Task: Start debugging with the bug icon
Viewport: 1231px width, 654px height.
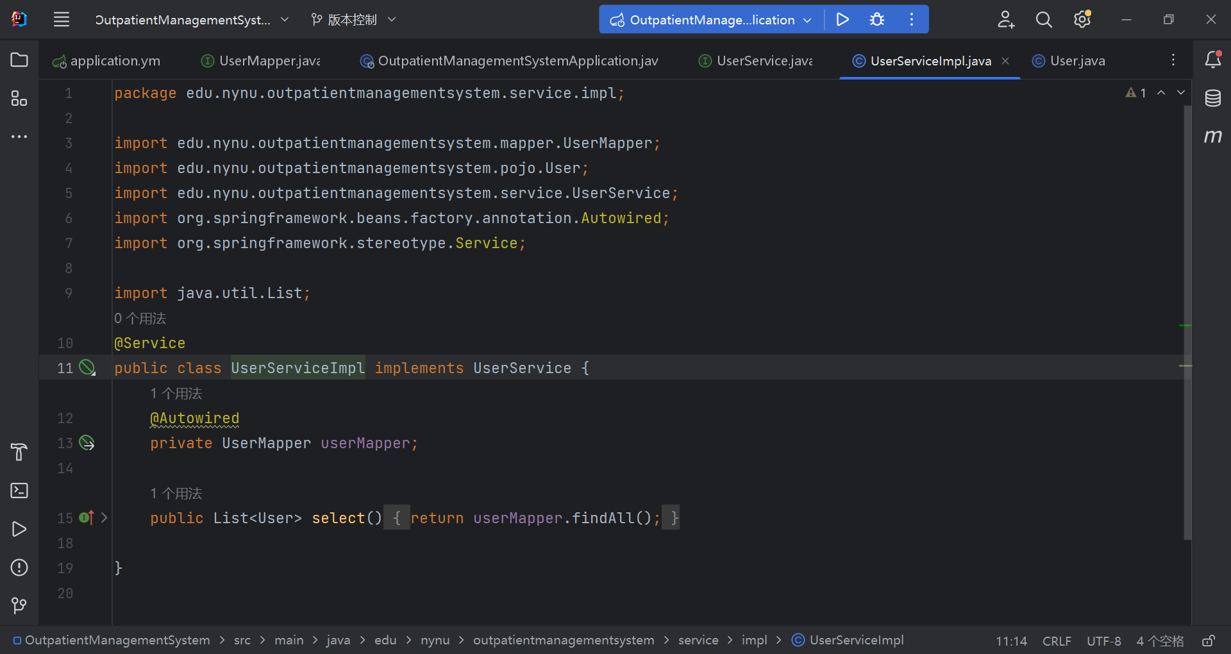Action: [x=877, y=20]
